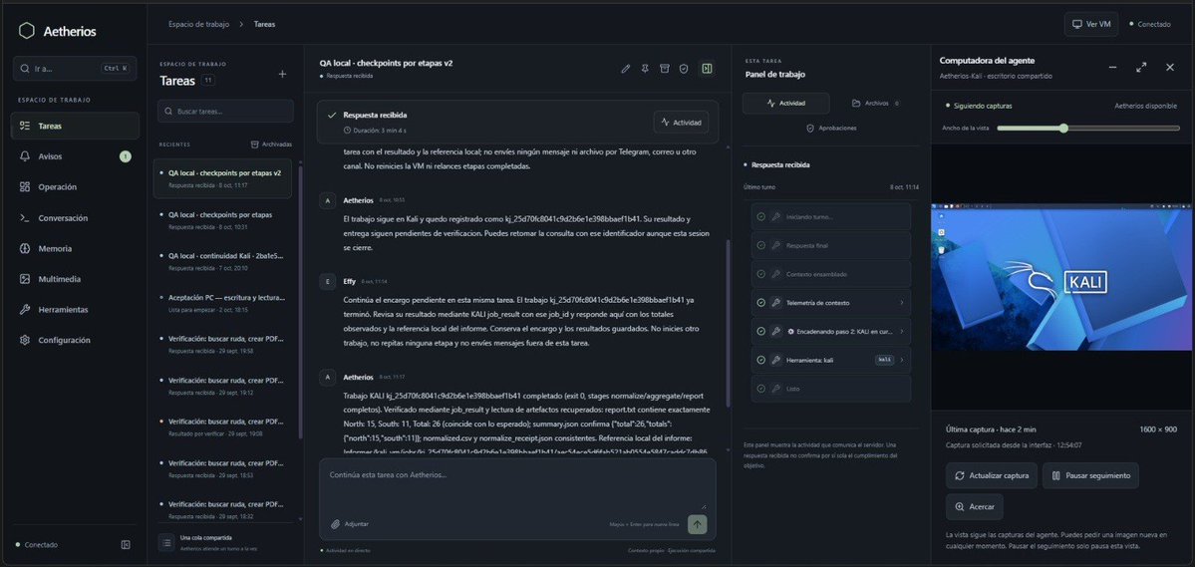Open the Verificación task from 29 sept, 18:53
Viewport: 1195px width, 567px height.
(222, 468)
